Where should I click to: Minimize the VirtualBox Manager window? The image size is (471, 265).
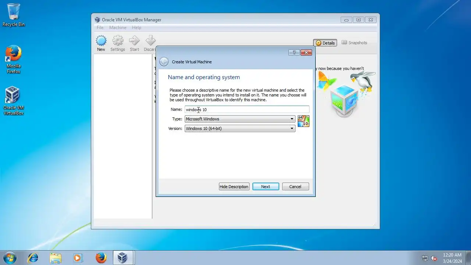[x=346, y=20]
